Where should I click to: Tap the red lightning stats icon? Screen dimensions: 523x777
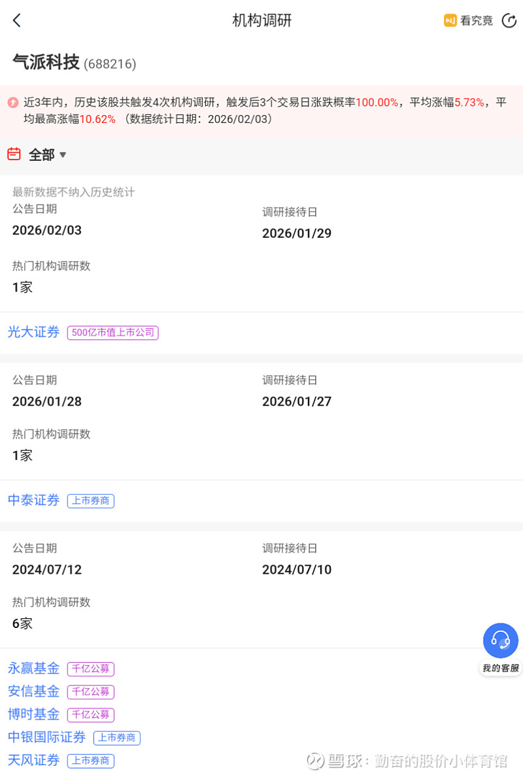coord(13,103)
